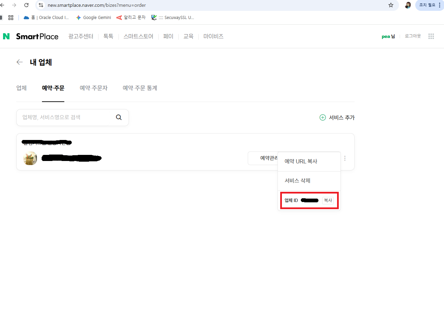This screenshot has height=324, width=444.
Task: Open the search with the magnifier icon
Action: 119,117
